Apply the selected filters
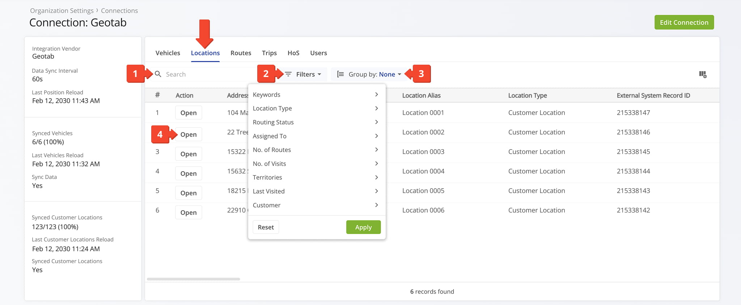The width and height of the screenshot is (741, 305). coord(363,227)
